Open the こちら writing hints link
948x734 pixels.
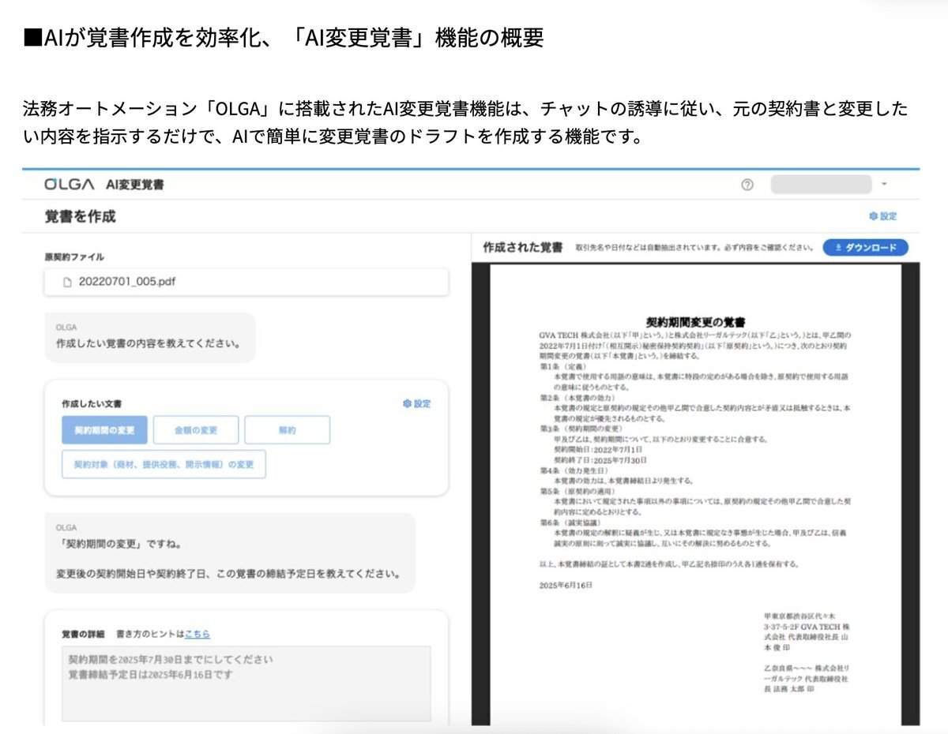197,634
